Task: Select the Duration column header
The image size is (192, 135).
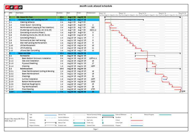Action: tap(60, 13)
